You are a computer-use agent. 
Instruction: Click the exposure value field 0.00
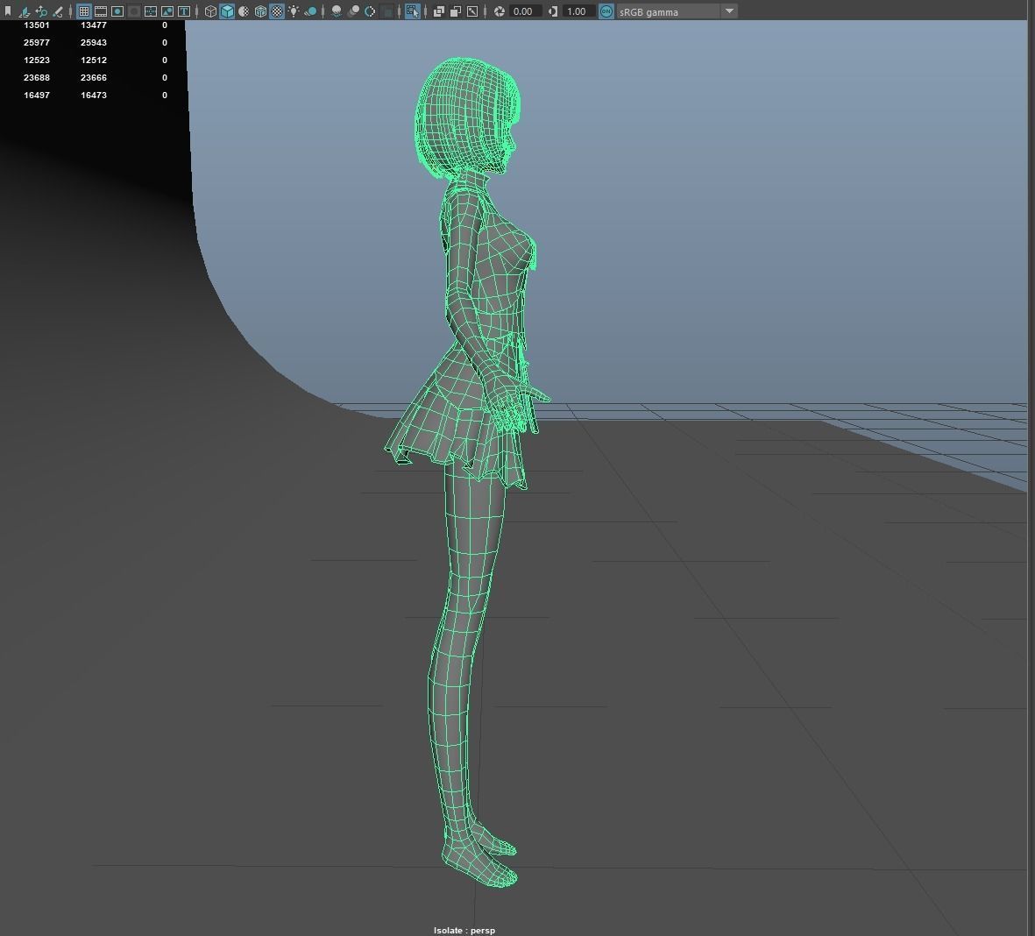tap(525, 11)
